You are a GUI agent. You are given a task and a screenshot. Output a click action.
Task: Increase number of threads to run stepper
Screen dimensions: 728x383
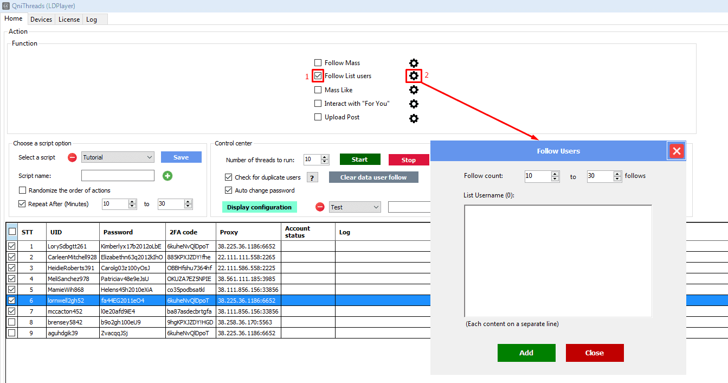coord(325,157)
